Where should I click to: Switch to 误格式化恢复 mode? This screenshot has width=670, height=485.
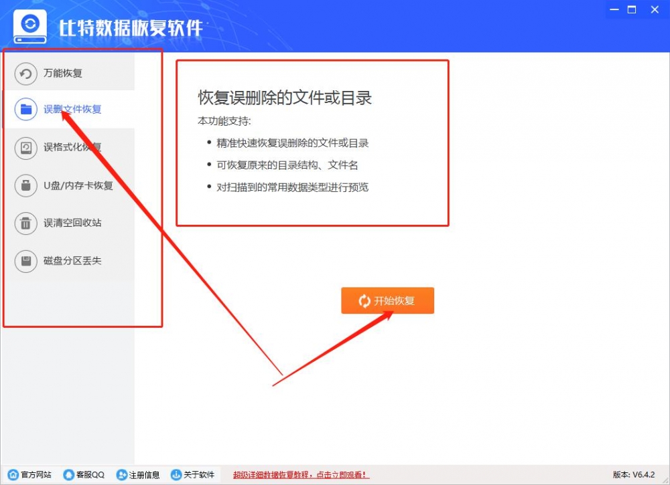[72, 148]
